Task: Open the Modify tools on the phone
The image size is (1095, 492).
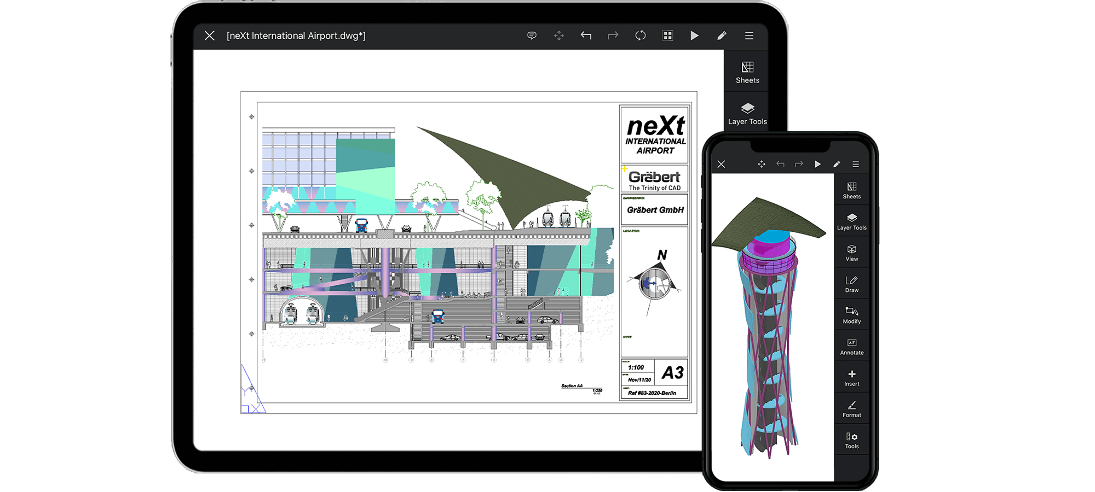Action: [851, 315]
